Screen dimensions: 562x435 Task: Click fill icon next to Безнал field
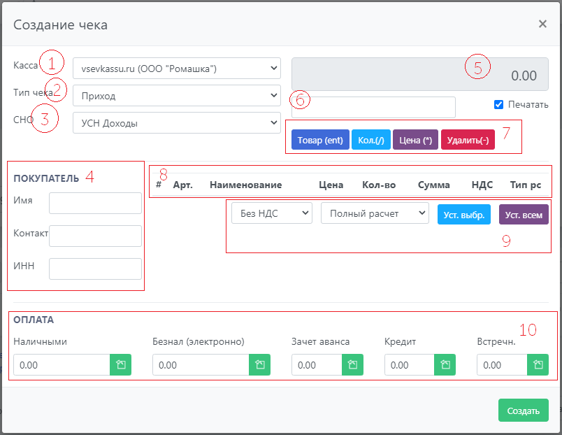(259, 365)
